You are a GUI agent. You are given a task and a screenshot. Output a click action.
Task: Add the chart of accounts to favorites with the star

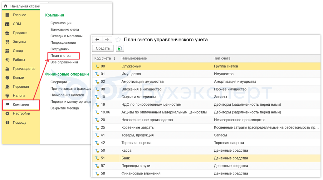click(x=118, y=39)
